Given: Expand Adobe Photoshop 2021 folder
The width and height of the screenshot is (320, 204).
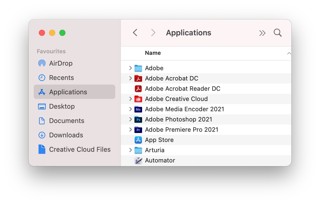Looking at the screenshot, I should (131, 119).
